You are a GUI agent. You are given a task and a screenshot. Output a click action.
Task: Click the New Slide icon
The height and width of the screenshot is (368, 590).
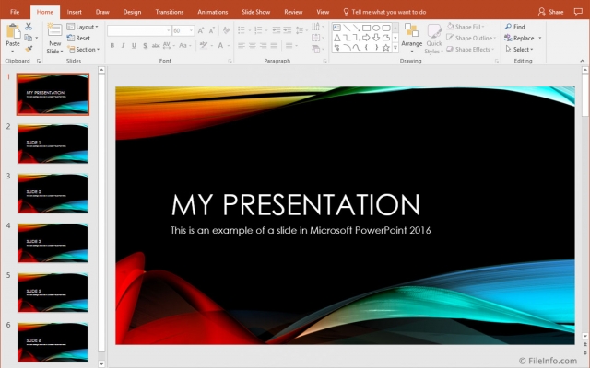[x=54, y=30]
